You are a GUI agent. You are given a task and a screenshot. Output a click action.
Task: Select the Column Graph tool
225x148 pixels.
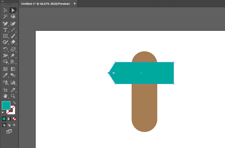tap(13, 83)
